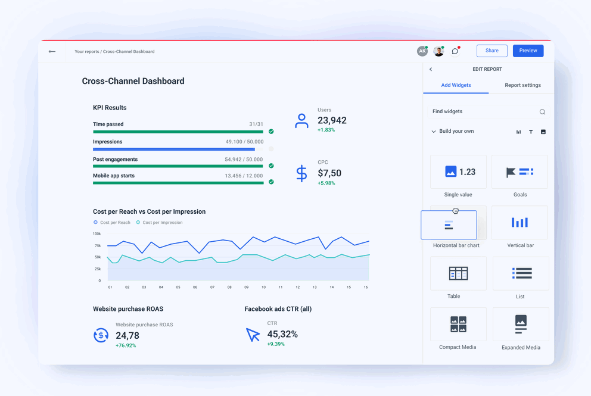
Task: Select the Goals widget icon
Action: (520, 172)
